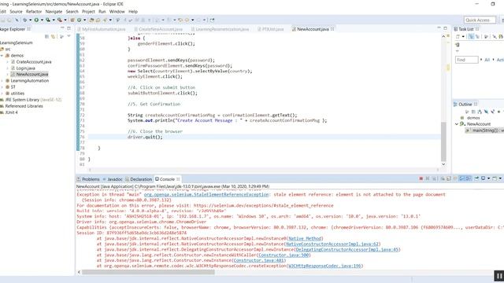Click the Open Console icon in the Console toolbar
504x283 pixels.
click(495, 178)
